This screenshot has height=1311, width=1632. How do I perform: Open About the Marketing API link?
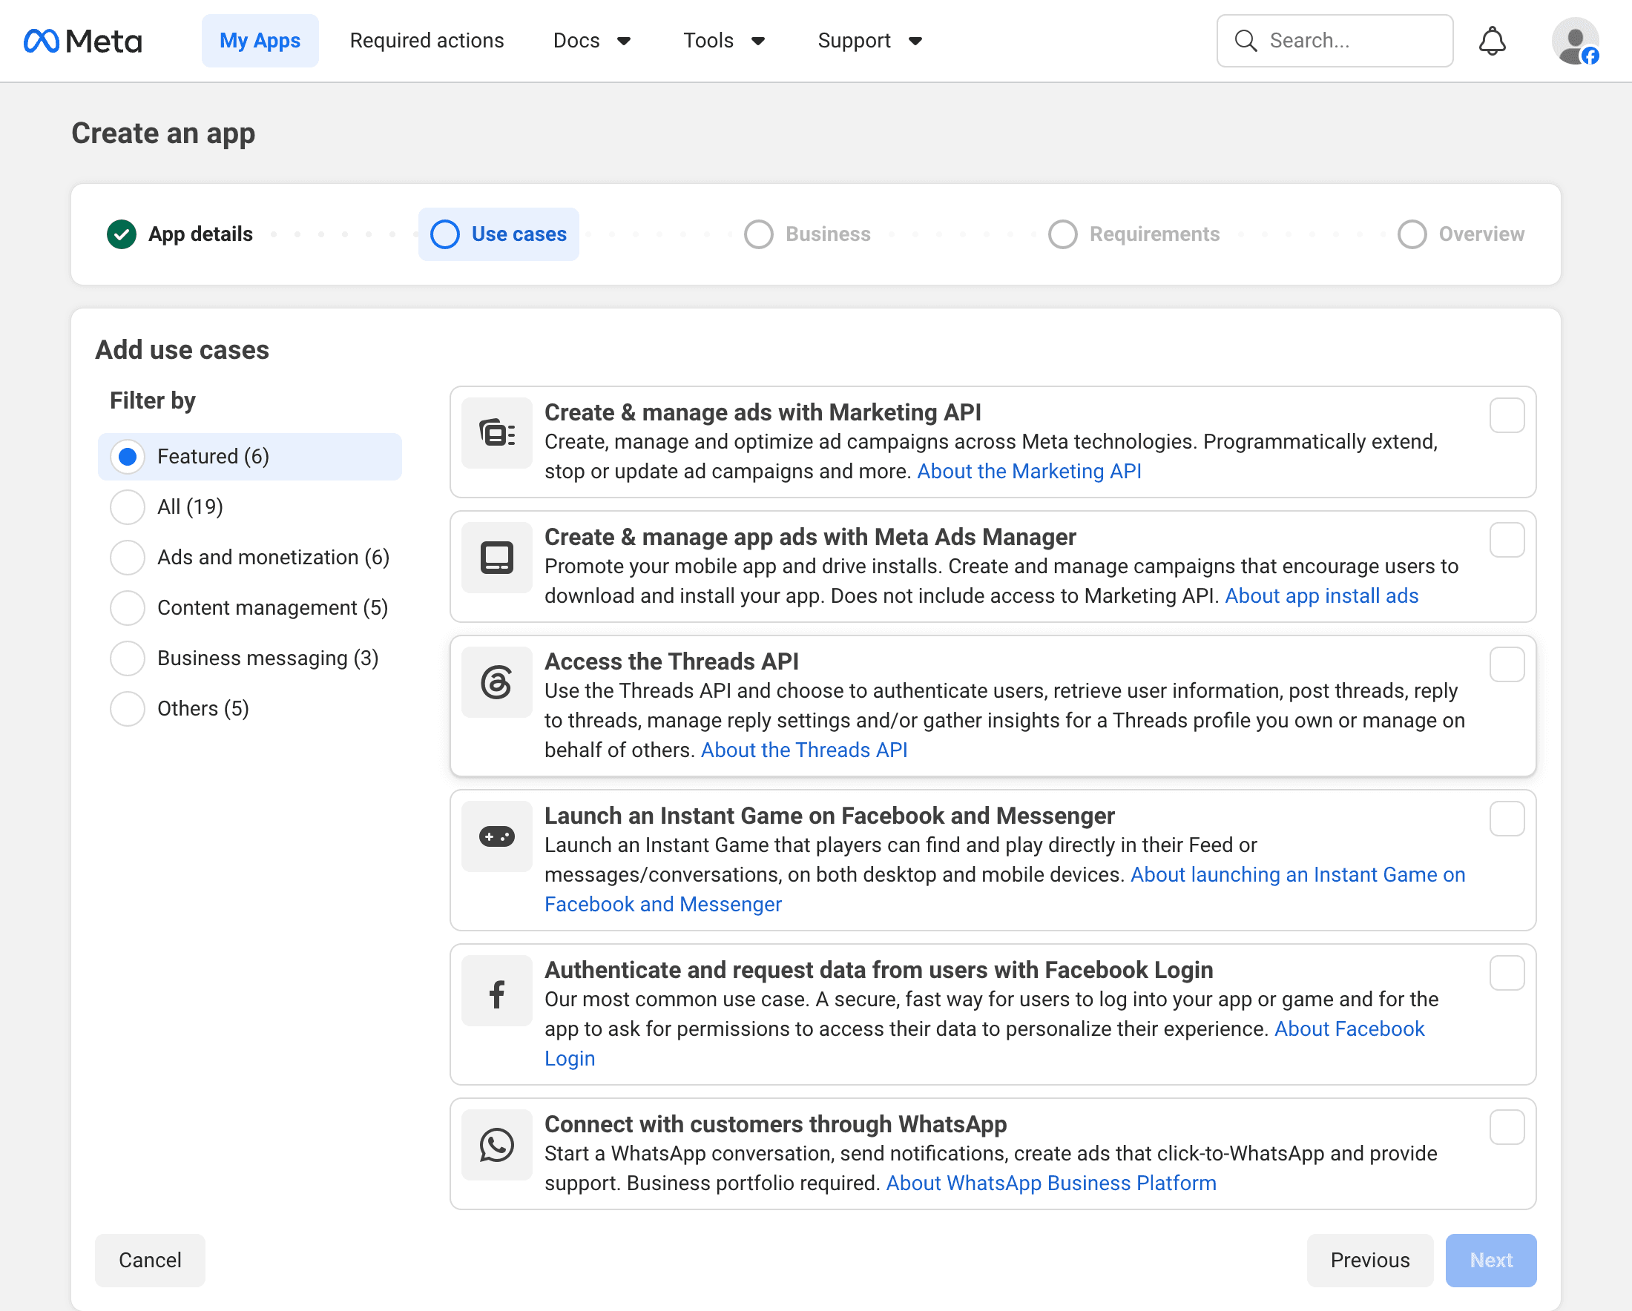(1030, 472)
